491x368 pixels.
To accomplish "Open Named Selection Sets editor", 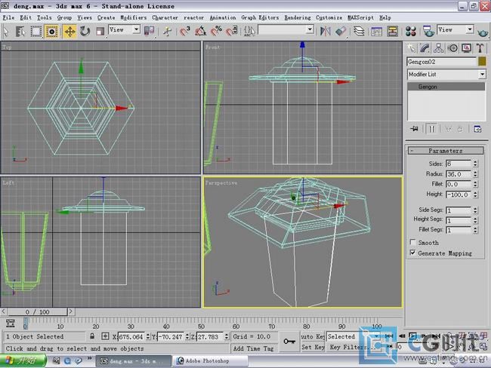I will 249,31.
